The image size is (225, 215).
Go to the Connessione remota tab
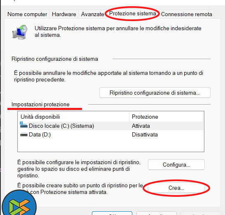tap(187, 14)
